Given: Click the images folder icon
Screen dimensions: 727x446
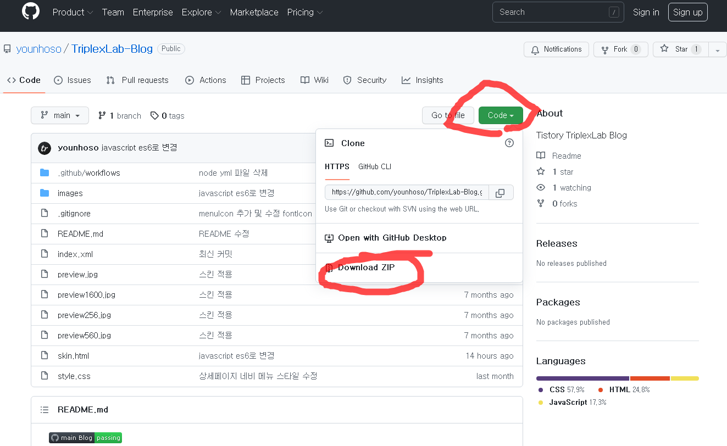Looking at the screenshot, I should (x=45, y=193).
